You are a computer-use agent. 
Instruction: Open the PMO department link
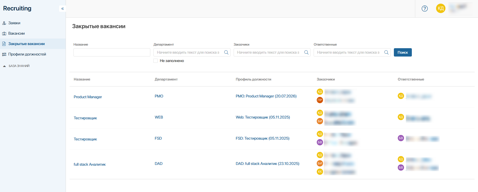[159, 96]
